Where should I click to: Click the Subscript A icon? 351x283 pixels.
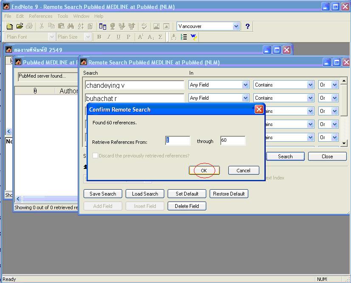pos(151,37)
